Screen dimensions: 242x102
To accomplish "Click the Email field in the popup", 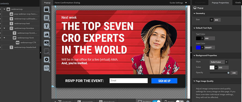I will click(x=129, y=81).
